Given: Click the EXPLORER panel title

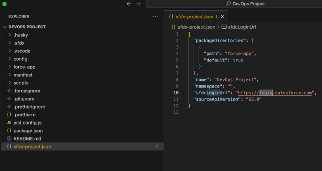Looking at the screenshot, I should pos(19,16).
